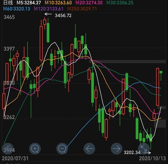Tap the M250:3029.71 moving average label
Viewport: 168px width, 164px height.
(x=82, y=9)
